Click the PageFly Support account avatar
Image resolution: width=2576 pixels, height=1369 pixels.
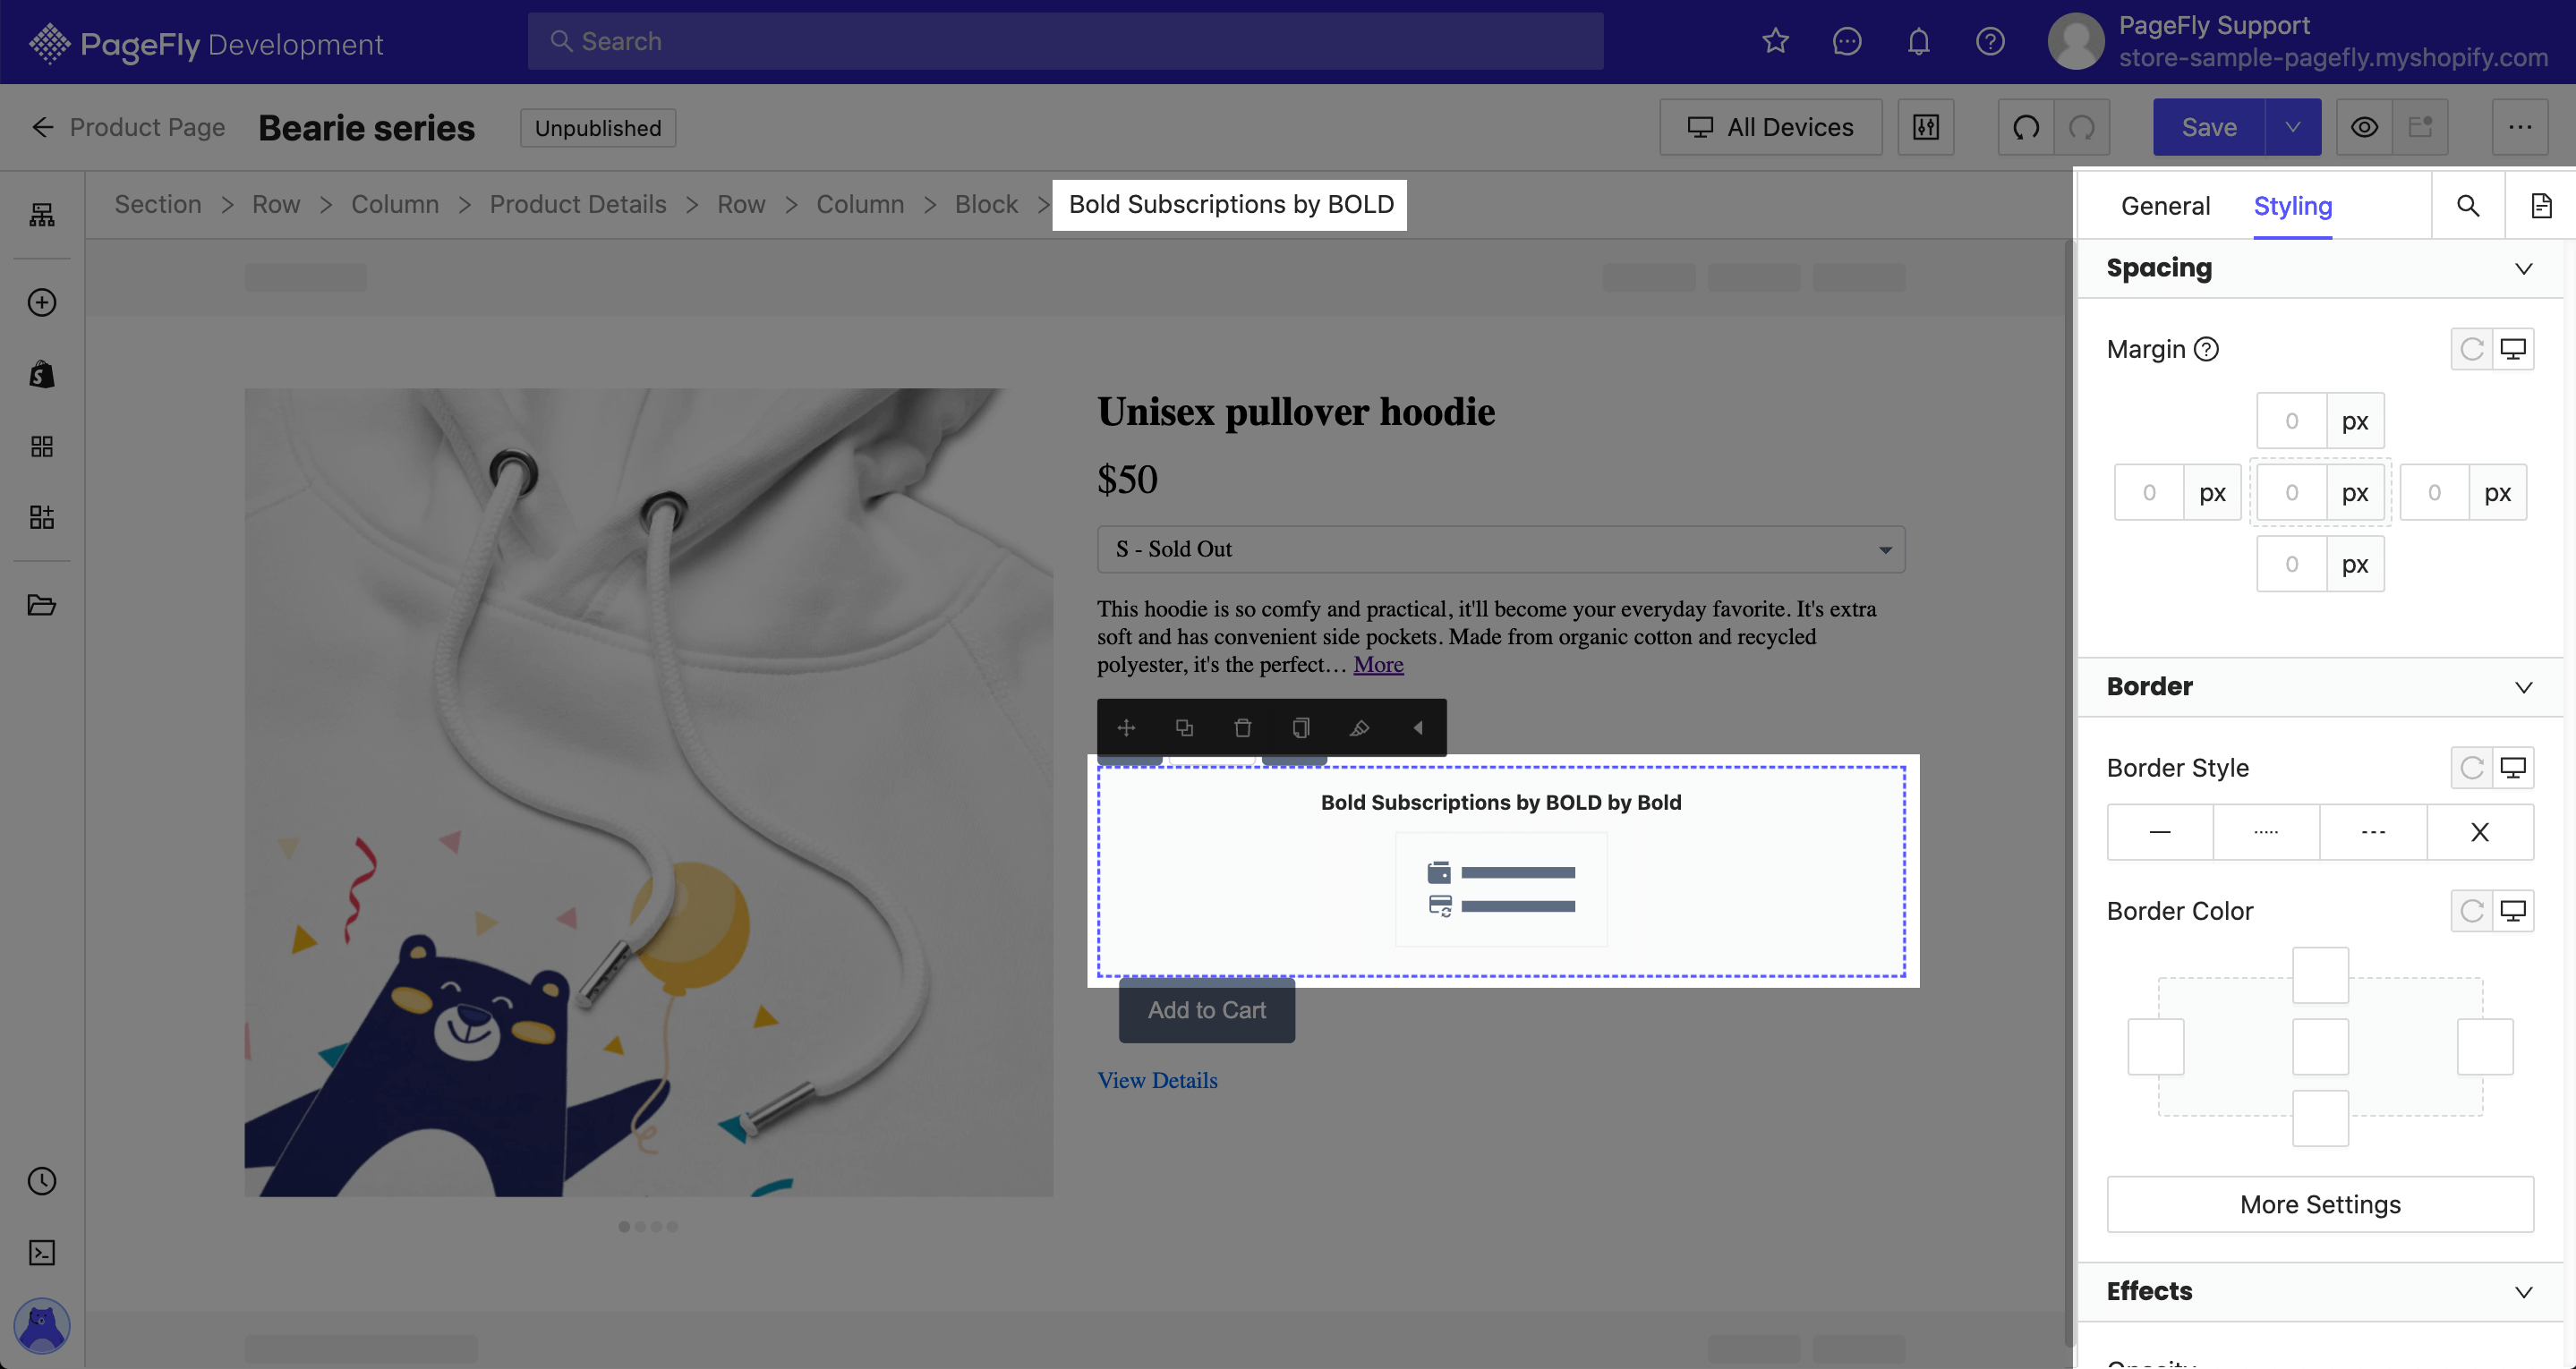tap(2076, 41)
